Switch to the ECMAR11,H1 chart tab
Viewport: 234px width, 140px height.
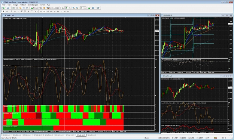click(27, 135)
